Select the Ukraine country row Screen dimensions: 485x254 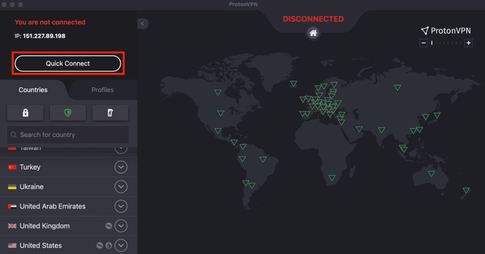[x=69, y=187]
